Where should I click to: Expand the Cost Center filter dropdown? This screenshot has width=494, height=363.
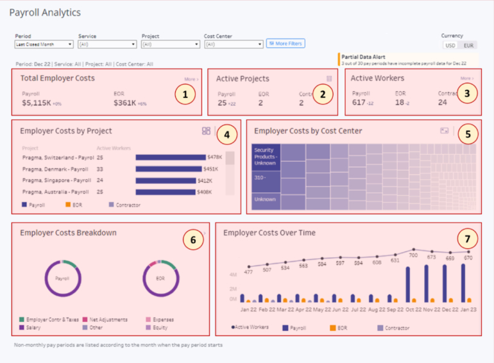click(233, 44)
